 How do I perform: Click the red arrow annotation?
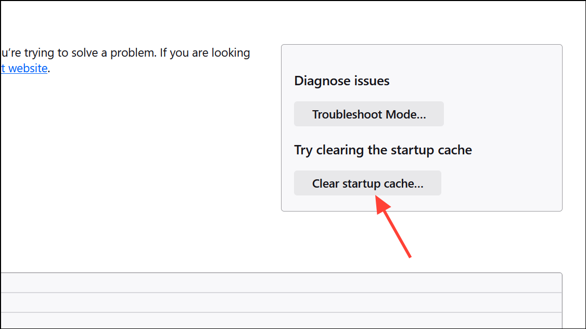point(393,228)
